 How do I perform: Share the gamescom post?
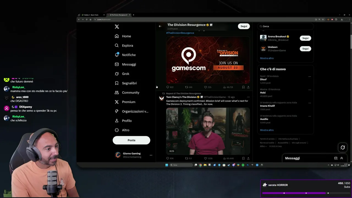[x=248, y=87]
